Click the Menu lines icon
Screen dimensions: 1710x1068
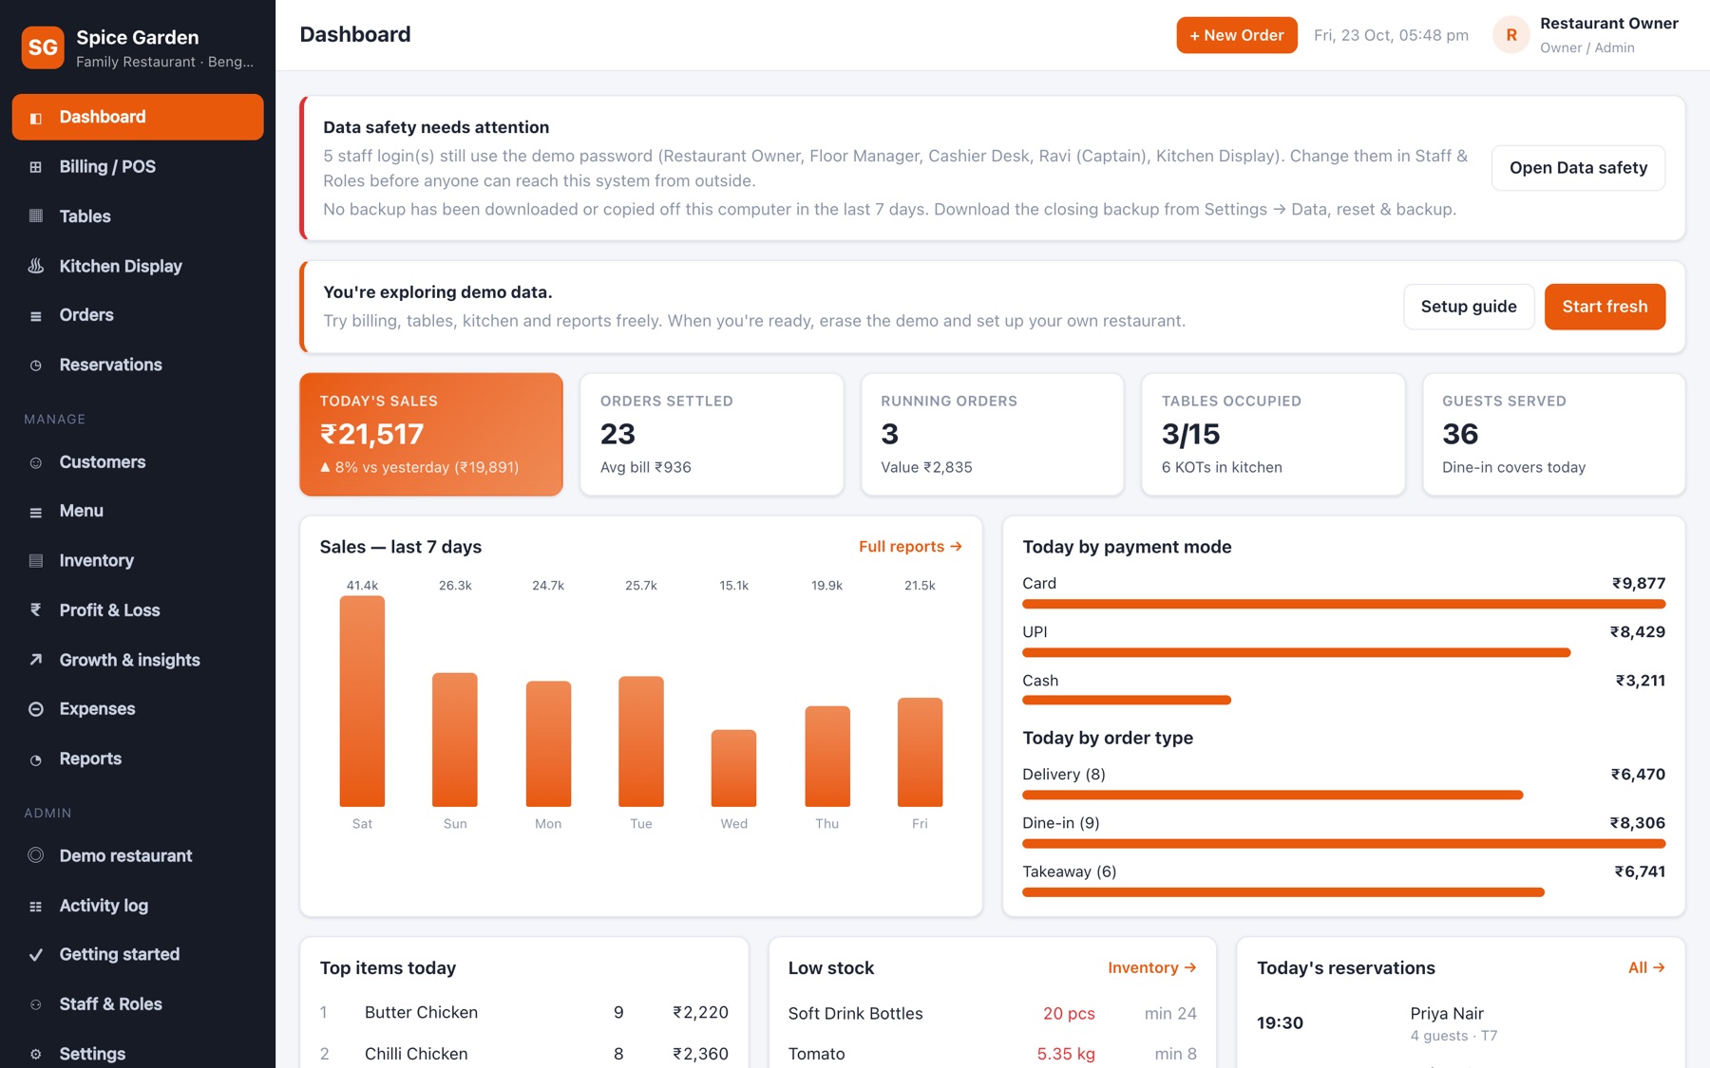coord(36,513)
